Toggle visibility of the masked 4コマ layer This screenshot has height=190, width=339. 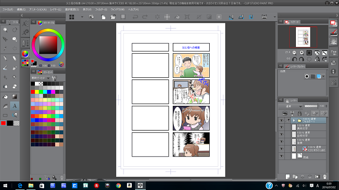(281, 149)
